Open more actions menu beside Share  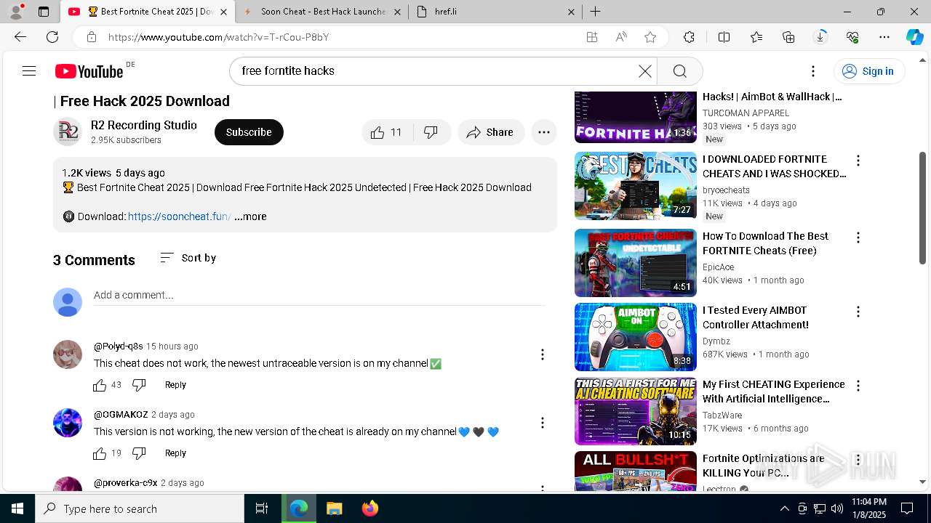point(543,132)
